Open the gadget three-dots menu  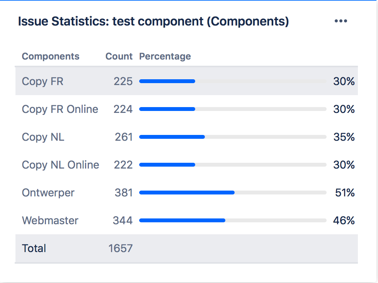[x=341, y=21]
